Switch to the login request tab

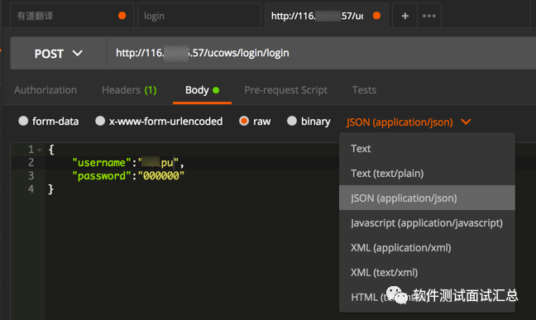point(199,16)
